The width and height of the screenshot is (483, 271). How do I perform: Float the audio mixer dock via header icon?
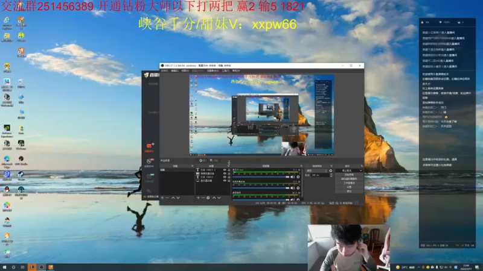[x=301, y=166]
